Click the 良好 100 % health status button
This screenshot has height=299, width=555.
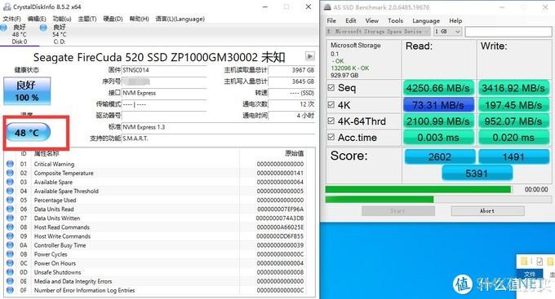[27, 90]
